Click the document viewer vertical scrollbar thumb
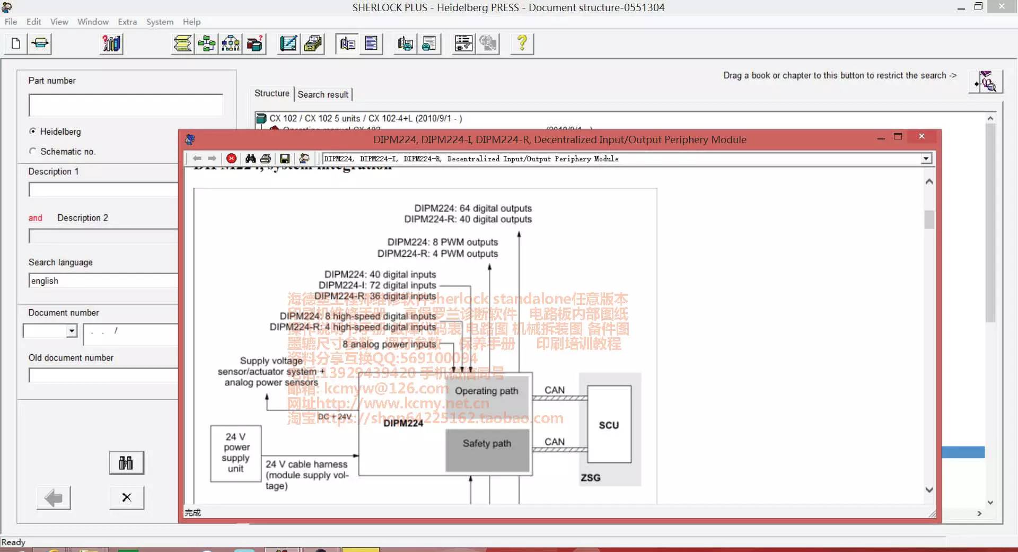 pyautogui.click(x=929, y=220)
